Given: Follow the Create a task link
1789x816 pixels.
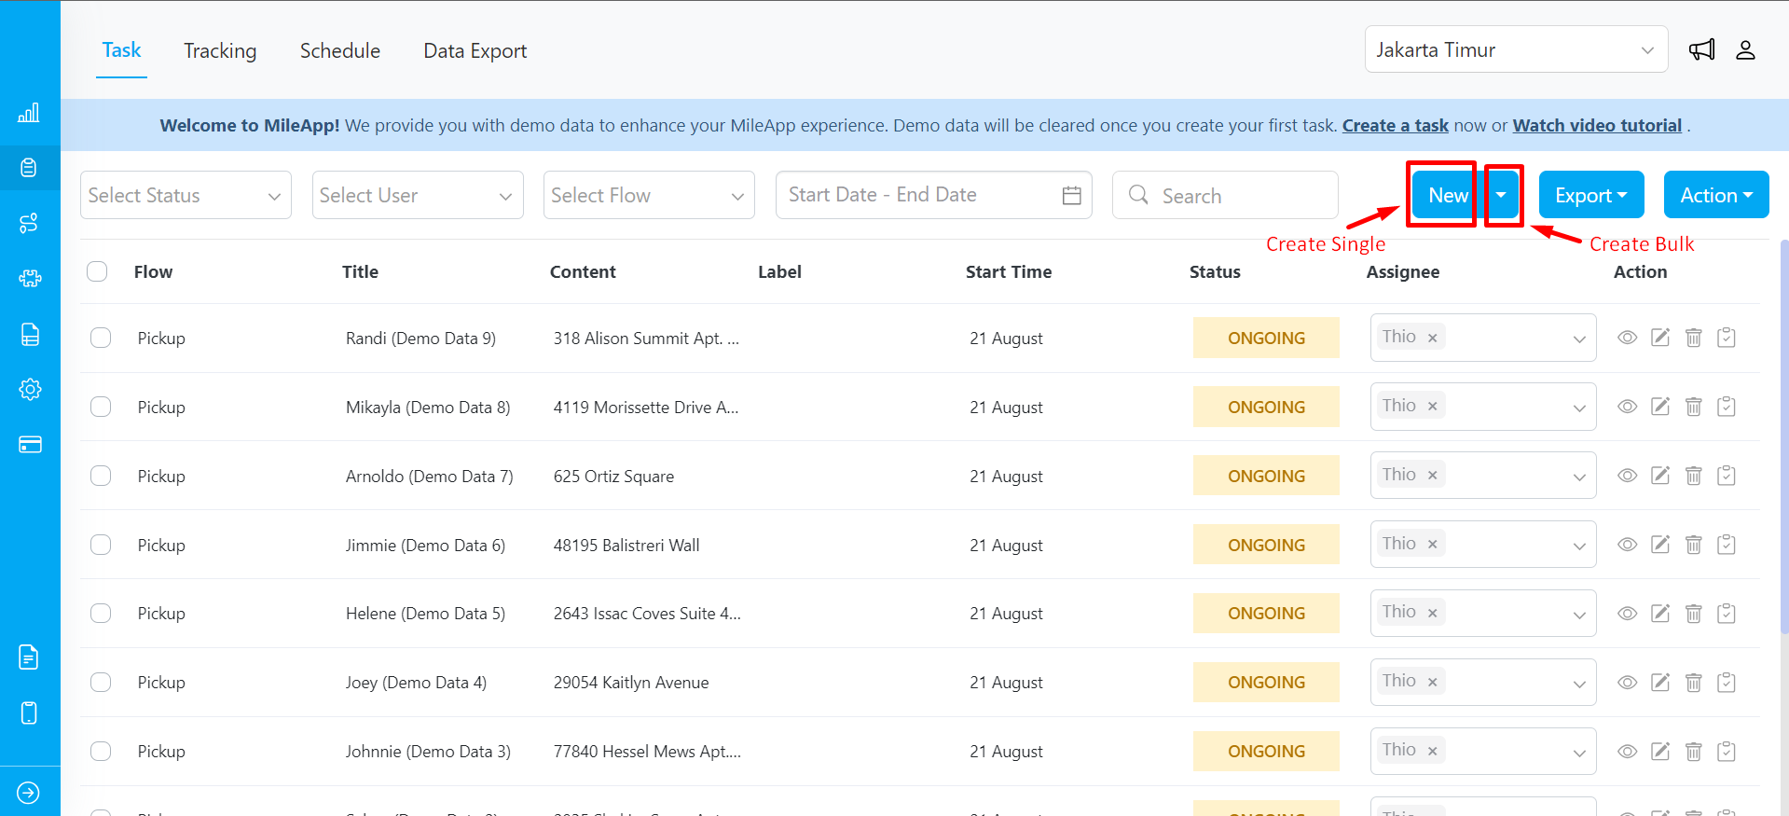Looking at the screenshot, I should click(x=1396, y=125).
